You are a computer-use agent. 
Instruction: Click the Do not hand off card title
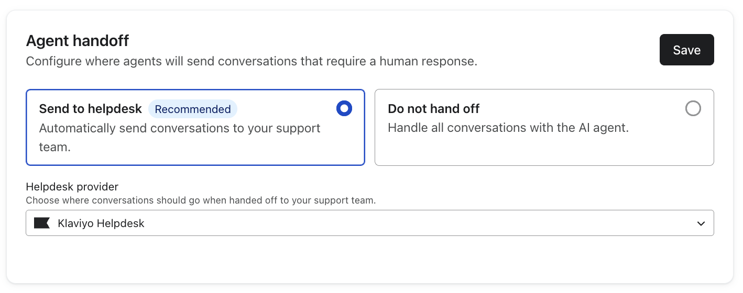(433, 109)
